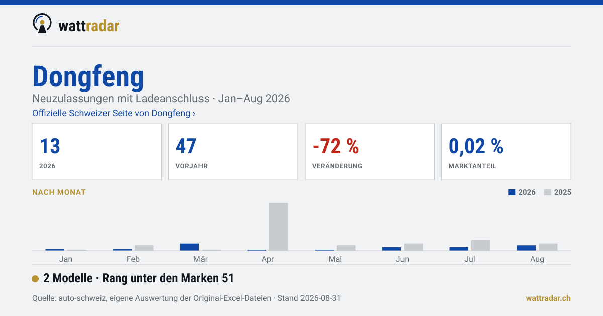Click the blue March 2026 bar

tap(189, 247)
